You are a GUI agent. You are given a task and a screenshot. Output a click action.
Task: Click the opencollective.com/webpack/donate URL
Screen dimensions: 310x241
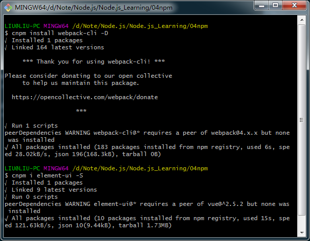pos(85,97)
